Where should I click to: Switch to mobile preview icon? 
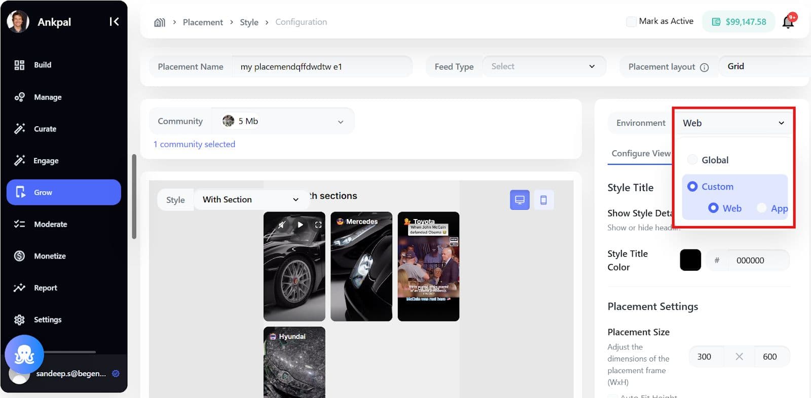click(543, 200)
